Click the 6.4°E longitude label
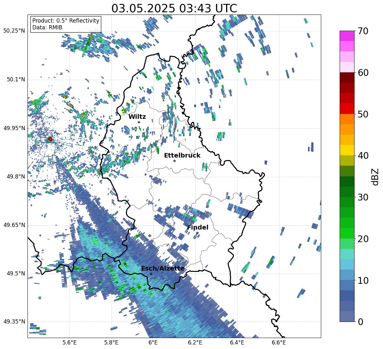Viewport: 383px width, 349px height. tap(237, 343)
